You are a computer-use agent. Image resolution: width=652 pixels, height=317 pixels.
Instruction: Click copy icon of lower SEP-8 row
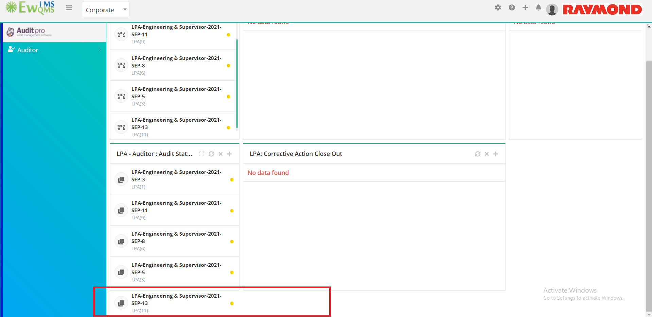pyautogui.click(x=121, y=241)
